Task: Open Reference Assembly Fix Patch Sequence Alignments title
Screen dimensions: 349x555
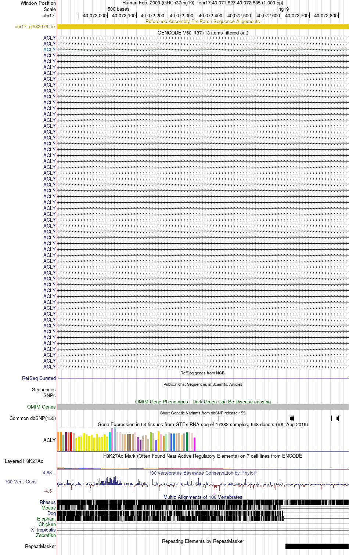Action: click(203, 21)
